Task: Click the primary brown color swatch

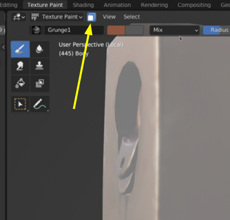Action: (x=116, y=30)
